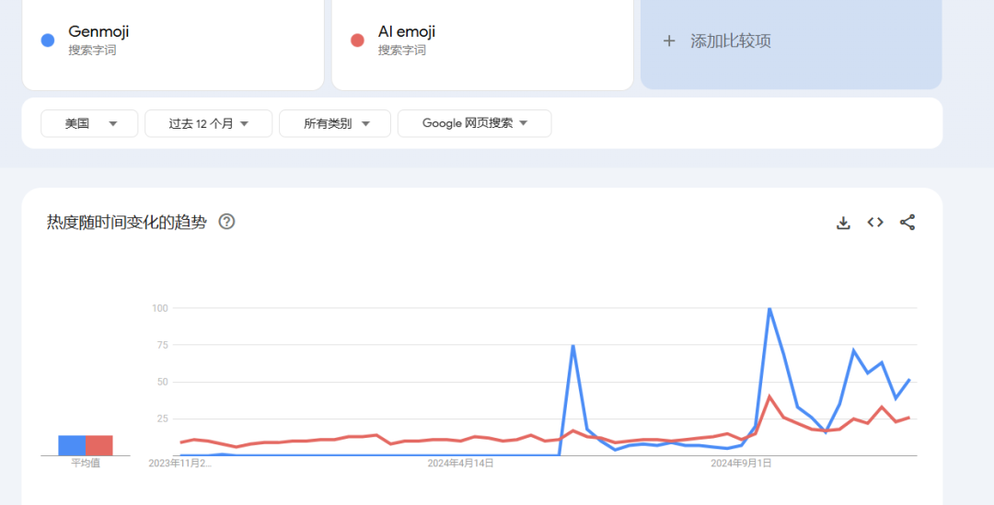Image resolution: width=994 pixels, height=505 pixels.
Task: Click the red AI emoji color dot
Action: (x=357, y=40)
